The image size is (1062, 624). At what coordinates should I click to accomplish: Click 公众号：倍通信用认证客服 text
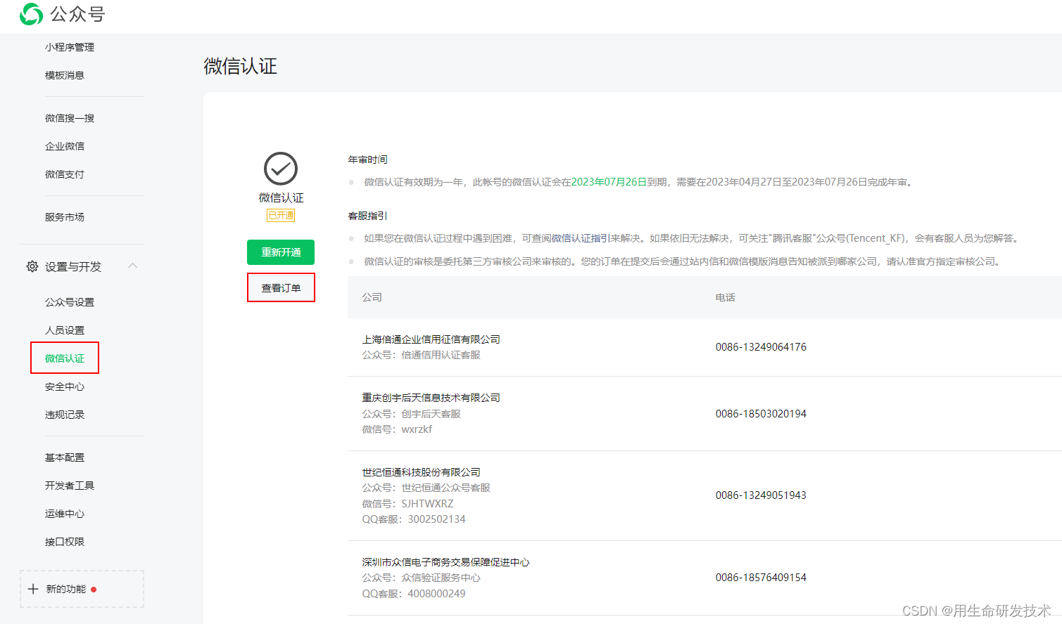tap(422, 355)
